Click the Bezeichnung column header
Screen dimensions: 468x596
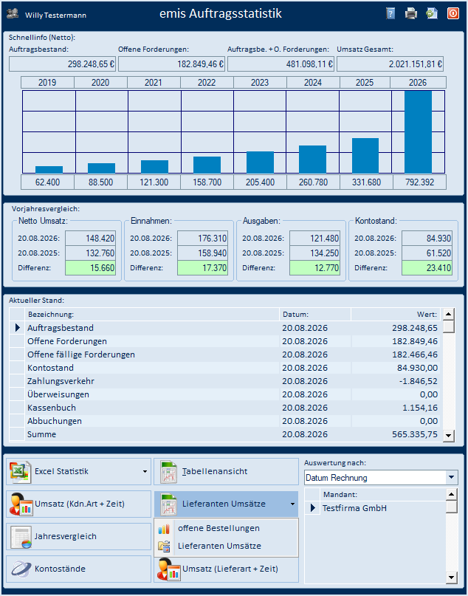pyautogui.click(x=152, y=315)
